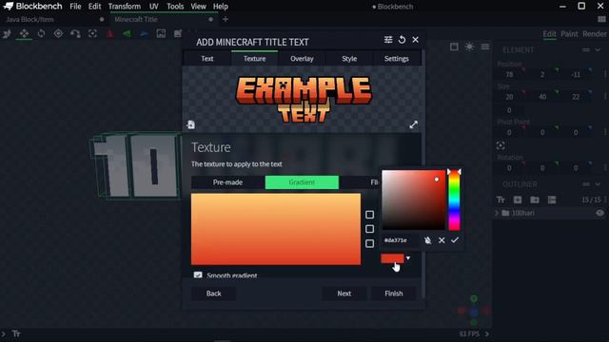Switch to the Overlay tab
Image resolution: width=609 pixels, height=342 pixels.
(x=302, y=59)
